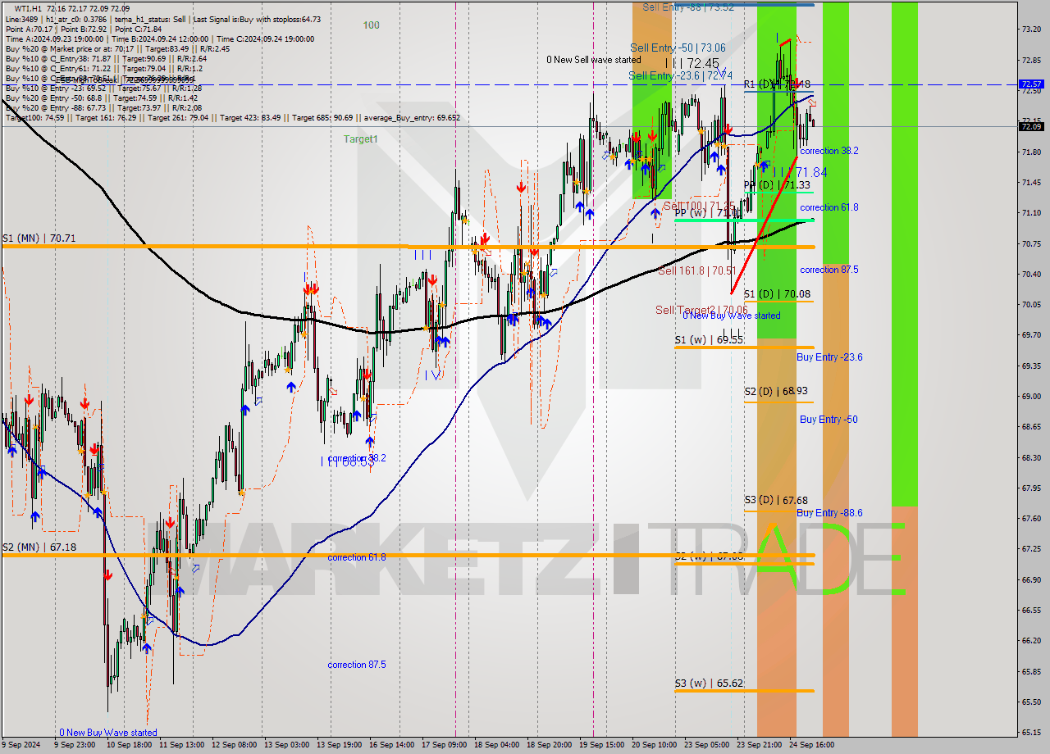Select the 'S2 (D) | 68.93' support label
This screenshot has width=1050, height=754.
point(777,392)
